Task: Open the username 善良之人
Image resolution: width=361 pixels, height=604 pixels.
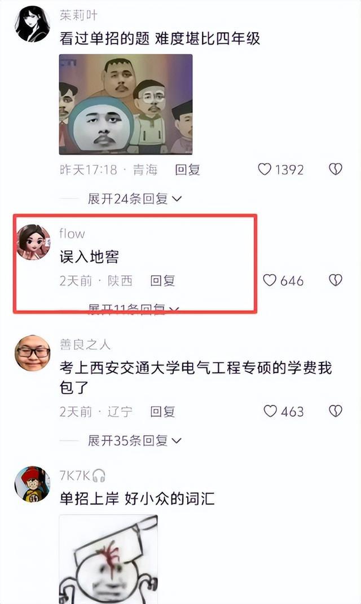Action: point(85,344)
